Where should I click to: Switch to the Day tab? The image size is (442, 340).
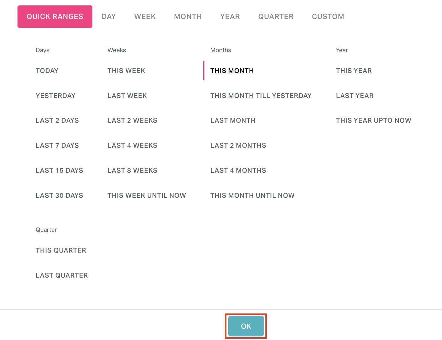tap(109, 17)
